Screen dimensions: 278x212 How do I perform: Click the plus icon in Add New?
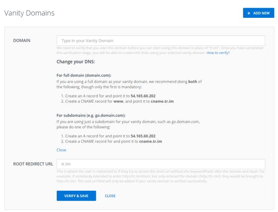[x=248, y=13]
